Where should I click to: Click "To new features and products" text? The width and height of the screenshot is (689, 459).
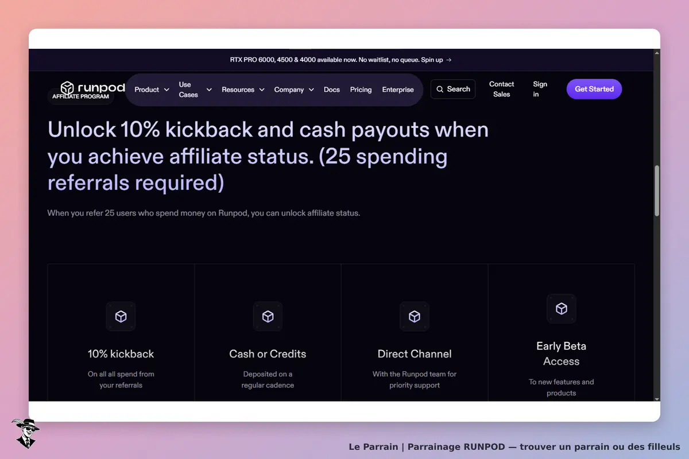tap(562, 387)
